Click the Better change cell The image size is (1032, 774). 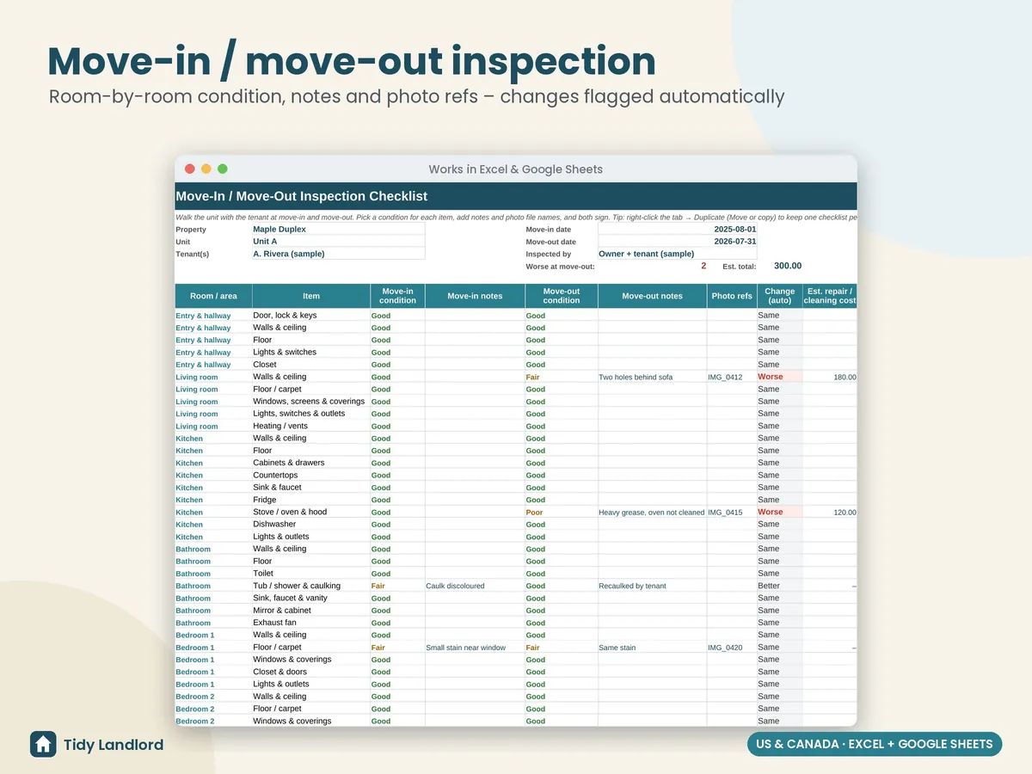point(780,586)
